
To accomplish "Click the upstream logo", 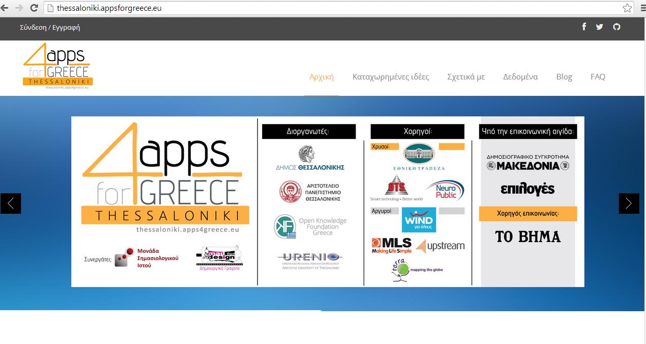I will [x=440, y=246].
